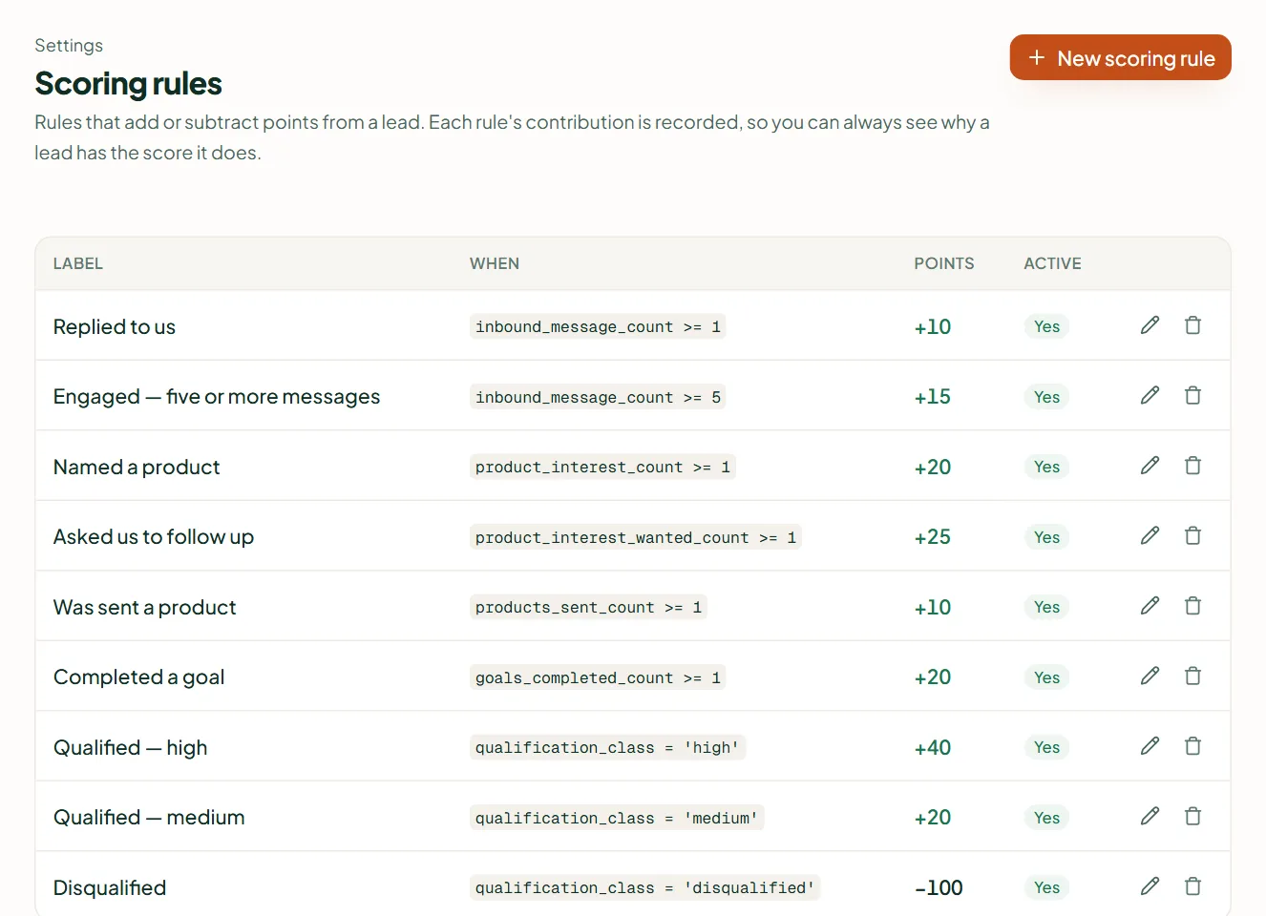Viewport: 1266px width, 916px height.
Task: Edit the 'Asked us to follow up' rule
Action: pyautogui.click(x=1150, y=535)
